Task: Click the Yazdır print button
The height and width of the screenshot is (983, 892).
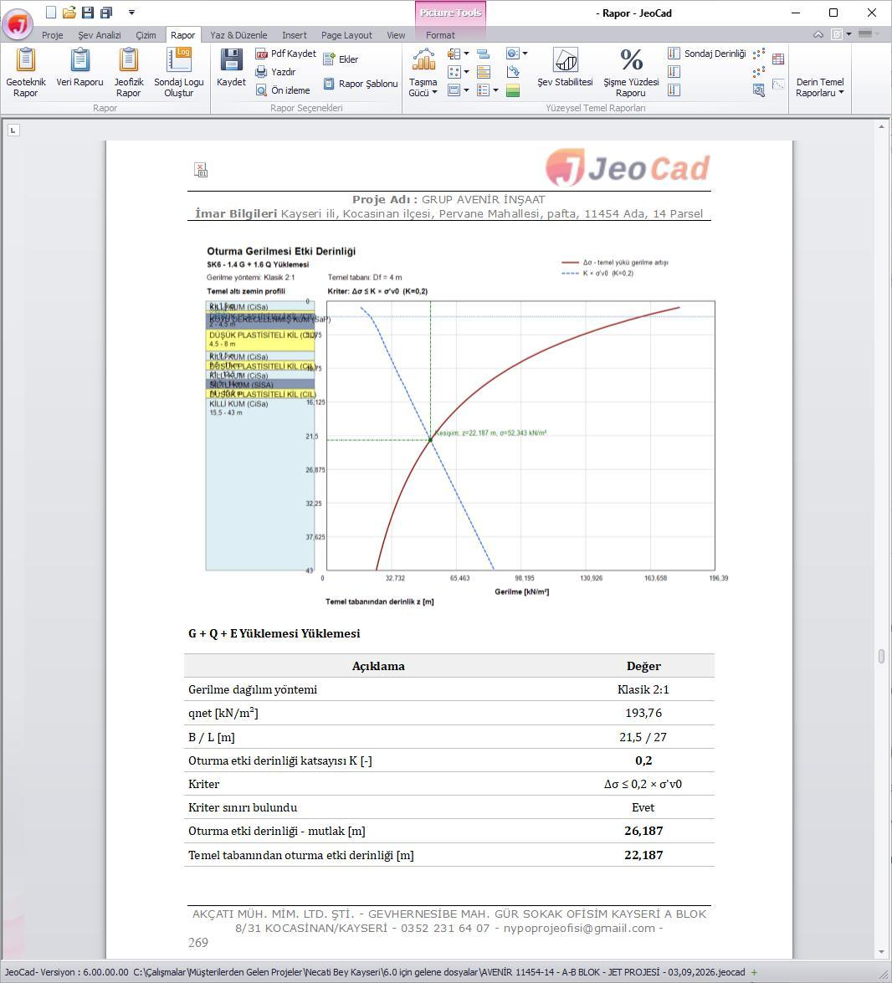Action: tap(275, 72)
